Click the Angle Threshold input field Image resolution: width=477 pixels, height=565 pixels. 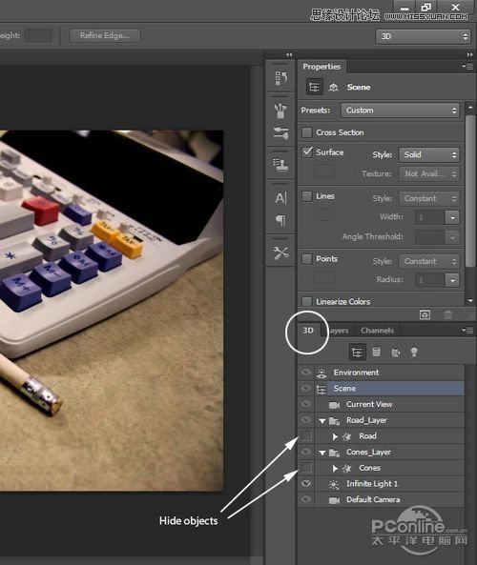(x=430, y=237)
